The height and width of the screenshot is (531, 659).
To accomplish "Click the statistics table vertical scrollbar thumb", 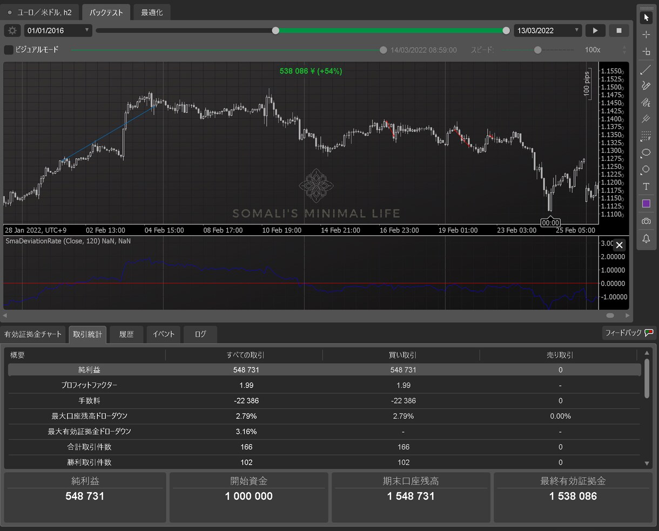I will [647, 379].
